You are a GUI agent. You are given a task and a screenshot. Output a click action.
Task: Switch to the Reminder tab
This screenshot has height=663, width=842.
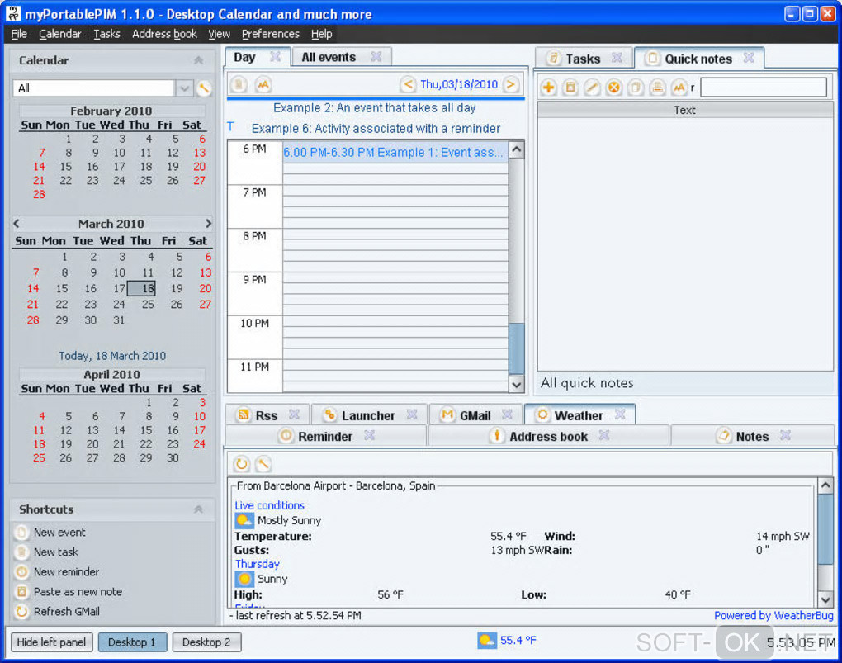click(325, 436)
